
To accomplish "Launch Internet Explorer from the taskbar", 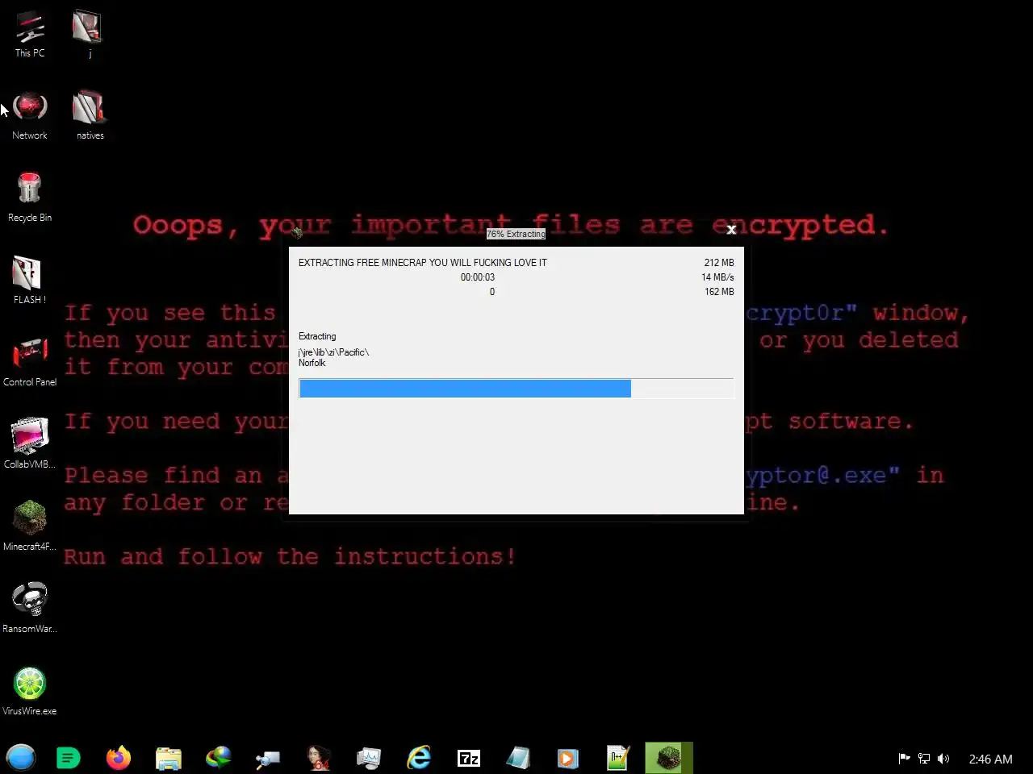I will (x=419, y=759).
